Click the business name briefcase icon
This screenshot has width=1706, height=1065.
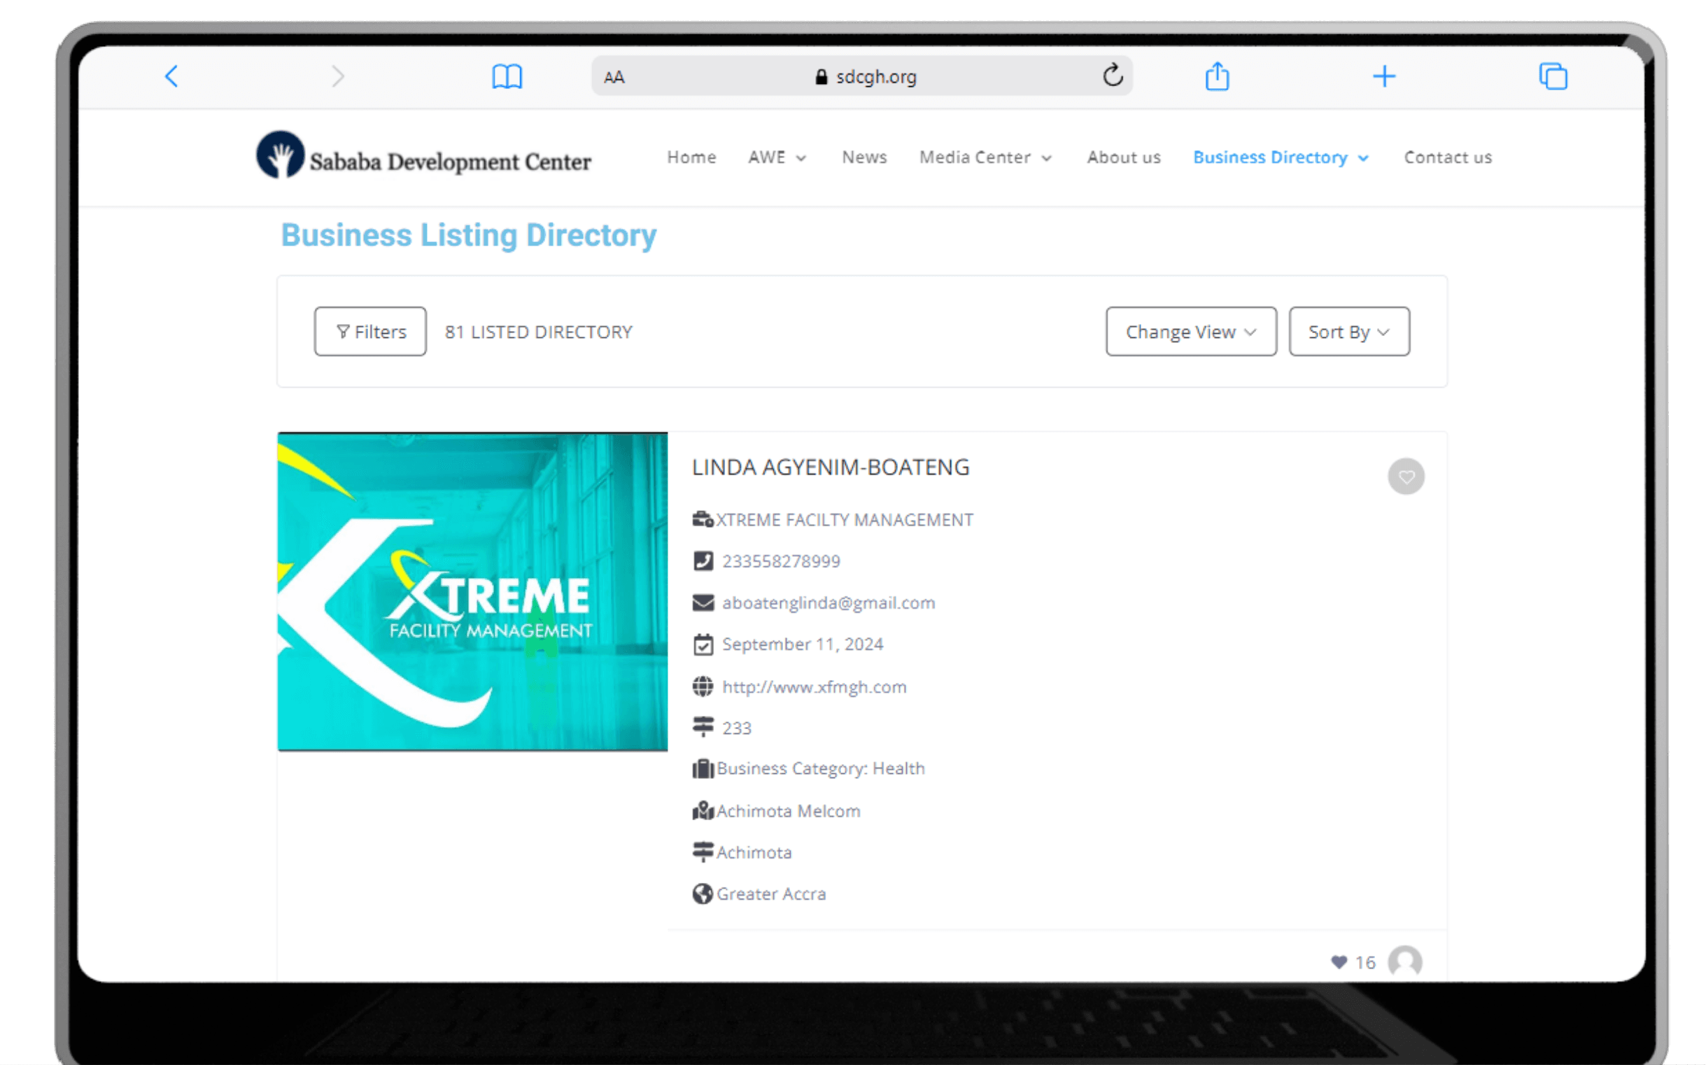[x=703, y=520]
